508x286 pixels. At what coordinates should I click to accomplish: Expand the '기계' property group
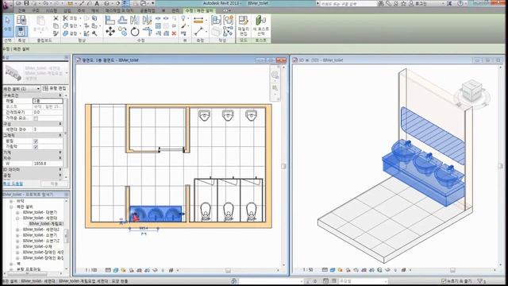(x=60, y=152)
